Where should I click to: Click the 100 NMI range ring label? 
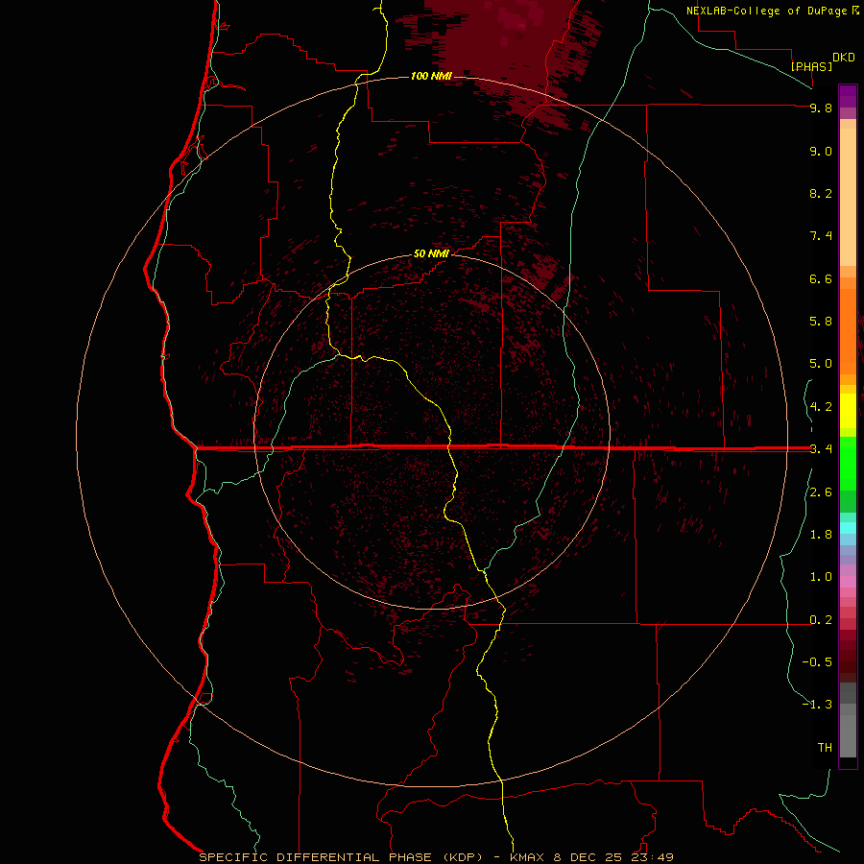coord(431,76)
